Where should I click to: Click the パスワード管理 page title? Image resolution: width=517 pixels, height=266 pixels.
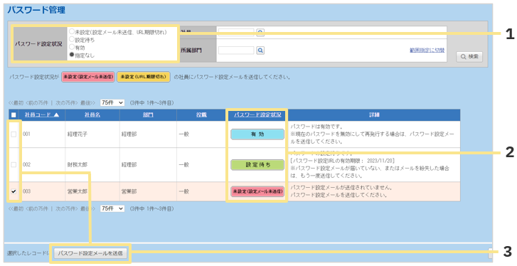[36, 10]
